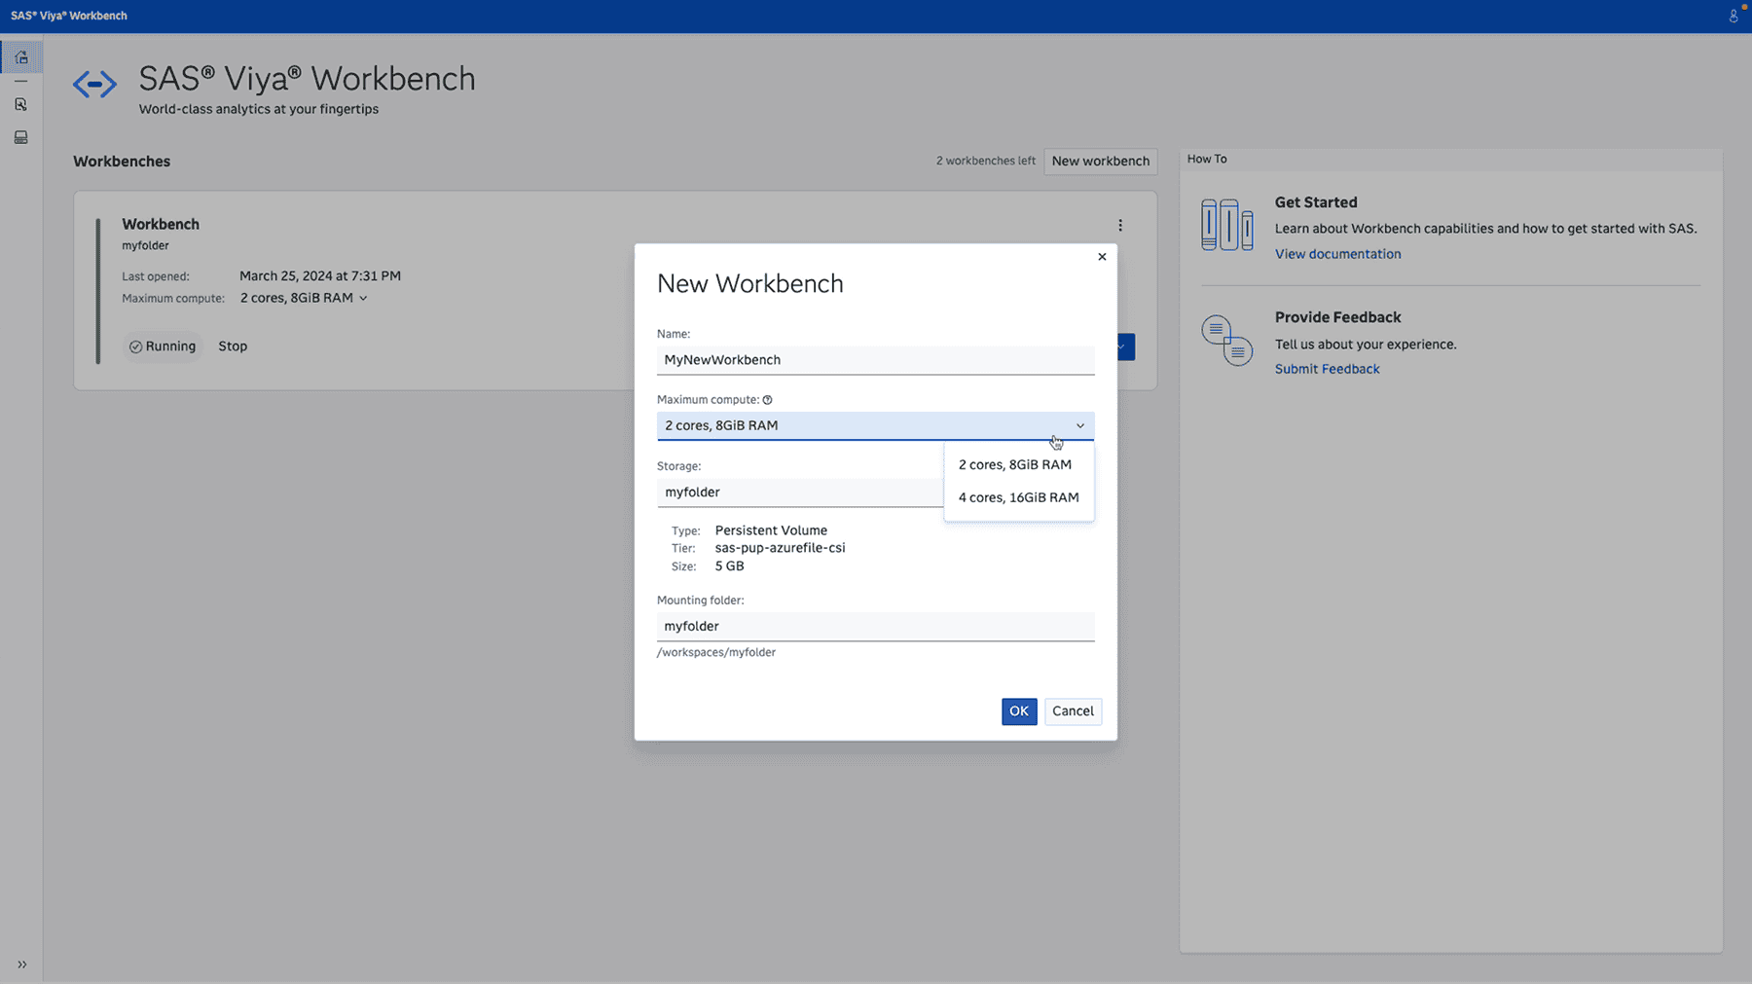Open the Maximum compute dropdown in dialog
This screenshot has width=1752, height=984.
[1079, 425]
